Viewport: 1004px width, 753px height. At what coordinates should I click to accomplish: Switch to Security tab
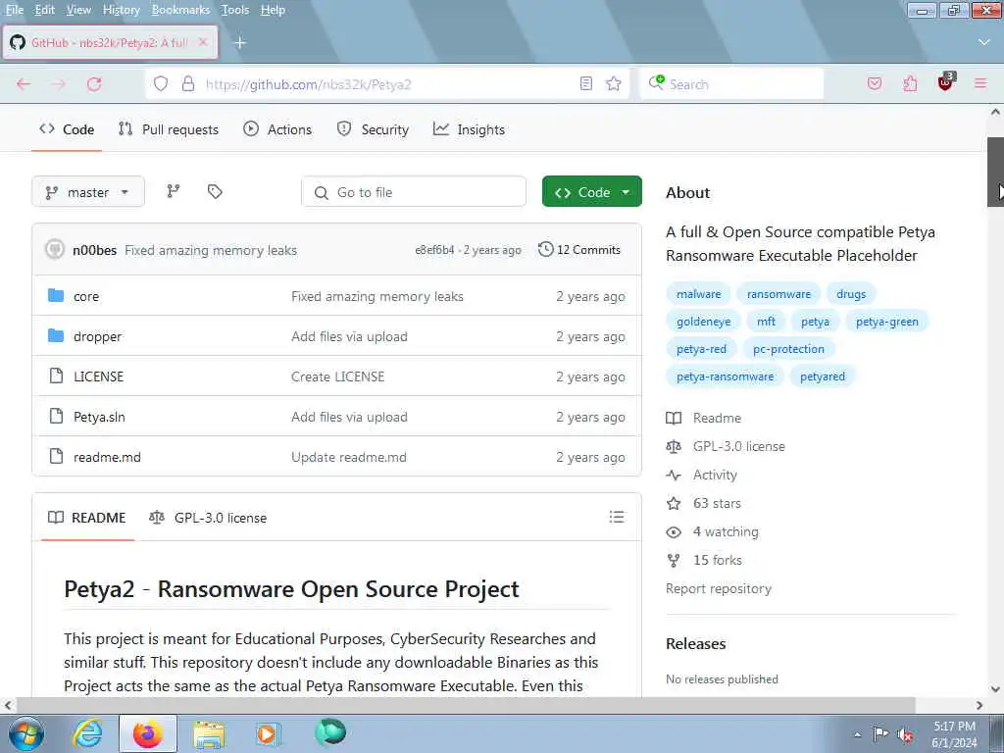click(373, 129)
